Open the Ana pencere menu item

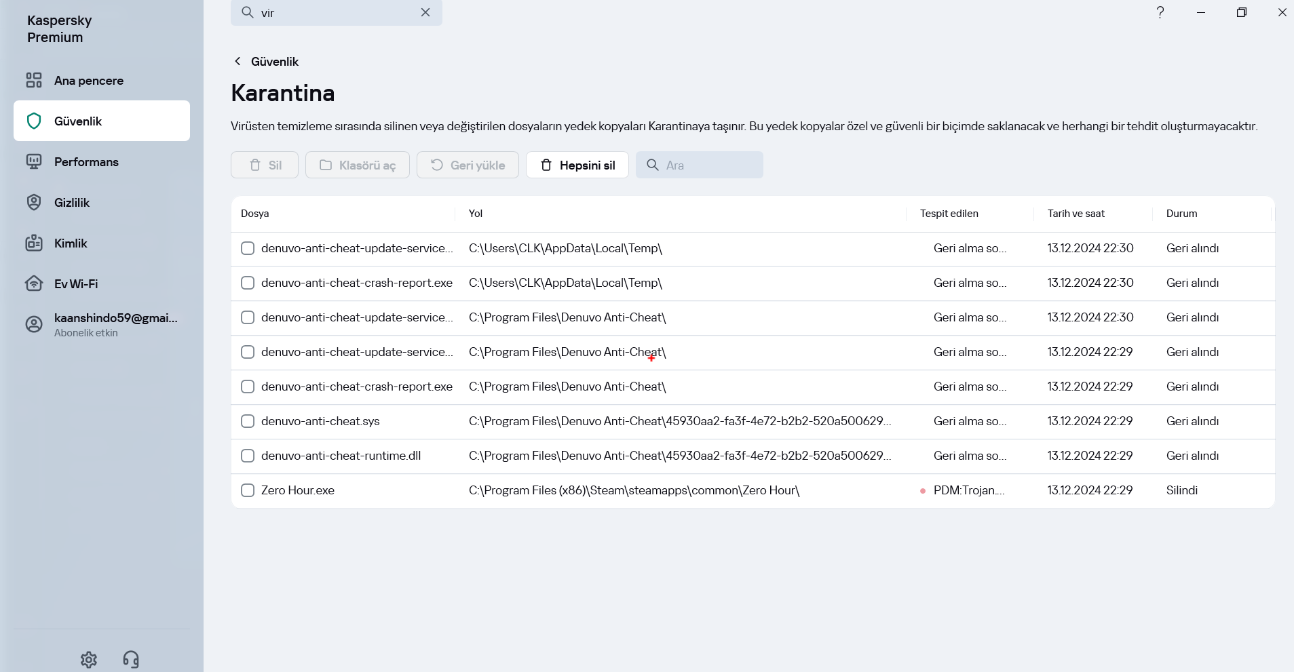click(x=88, y=81)
